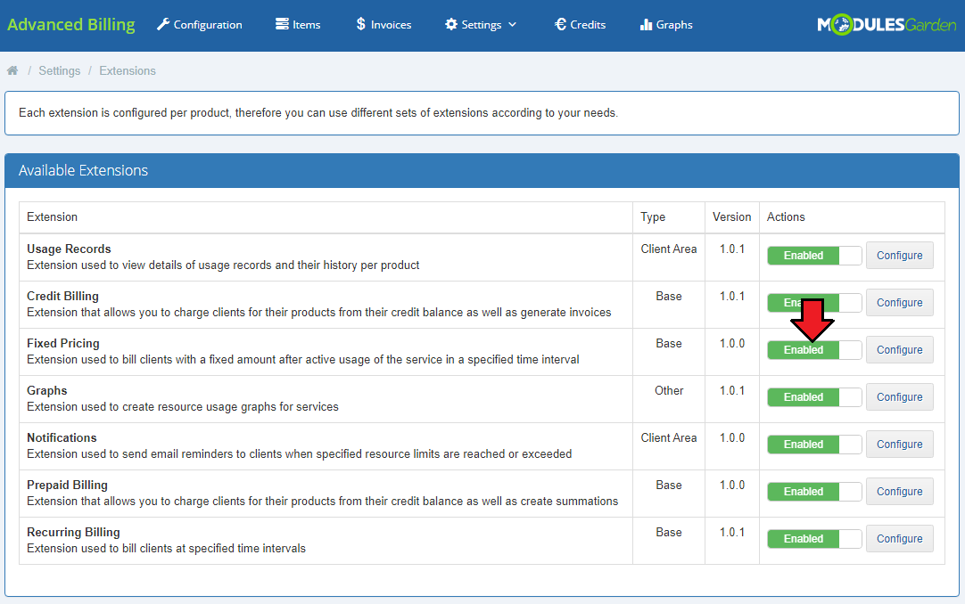The height and width of the screenshot is (604, 965).
Task: Click the Graphs extension name in table
Action: [x=46, y=391]
